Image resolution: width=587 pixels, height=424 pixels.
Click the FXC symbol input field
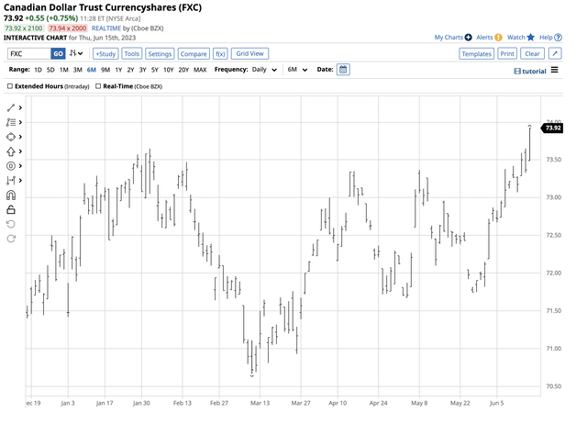click(x=28, y=53)
